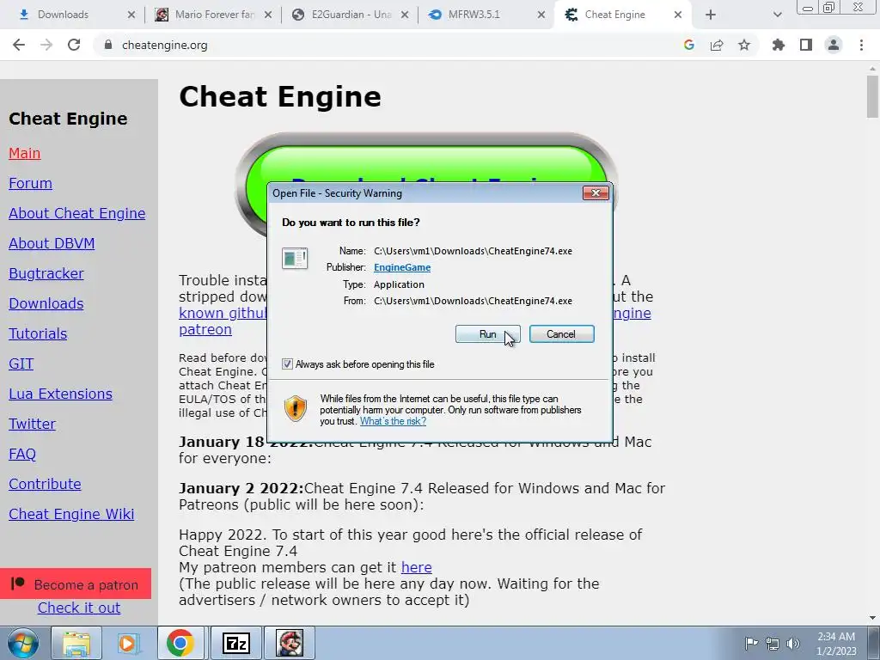Open Chrome three-dot menu
The width and height of the screenshot is (880, 660).
coord(861,45)
